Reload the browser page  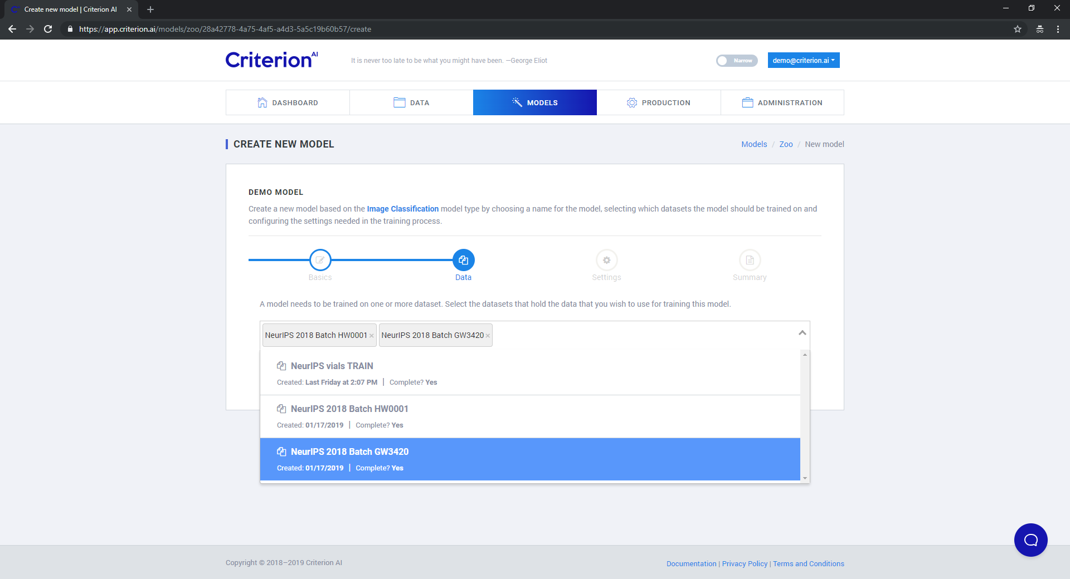pos(48,29)
